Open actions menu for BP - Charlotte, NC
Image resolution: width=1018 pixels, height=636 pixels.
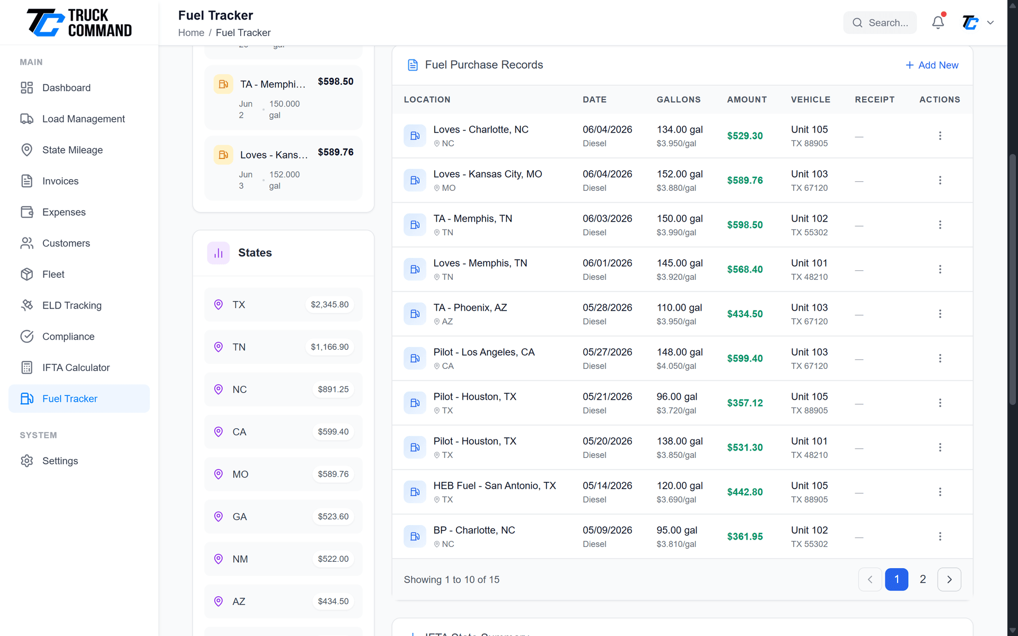tap(940, 536)
